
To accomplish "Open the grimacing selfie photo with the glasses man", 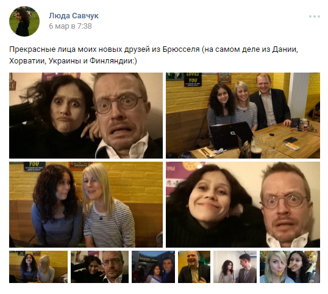I will pos(86,115).
